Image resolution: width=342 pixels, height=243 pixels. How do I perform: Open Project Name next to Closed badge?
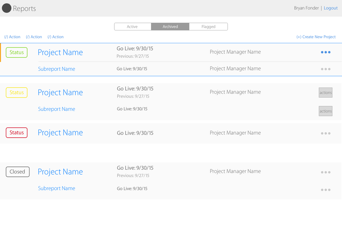click(x=60, y=172)
